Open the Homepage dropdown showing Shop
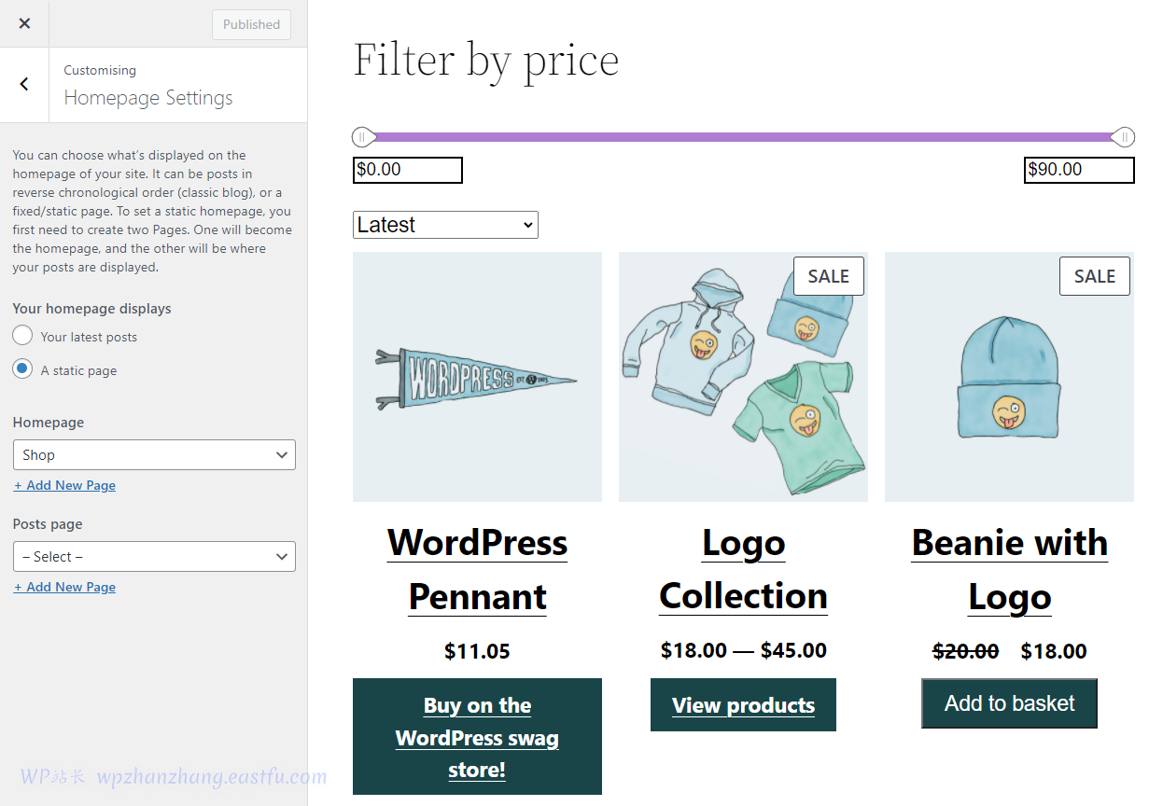This screenshot has height=806, width=1163. (154, 455)
